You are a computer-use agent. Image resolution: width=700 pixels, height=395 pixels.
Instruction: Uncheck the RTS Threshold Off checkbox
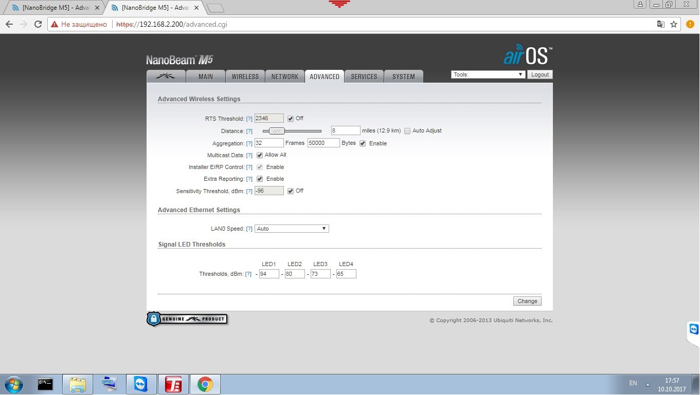tap(291, 119)
